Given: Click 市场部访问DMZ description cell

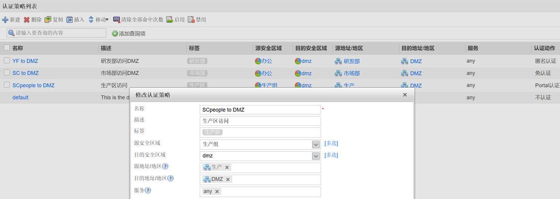Looking at the screenshot, I should (x=120, y=73).
